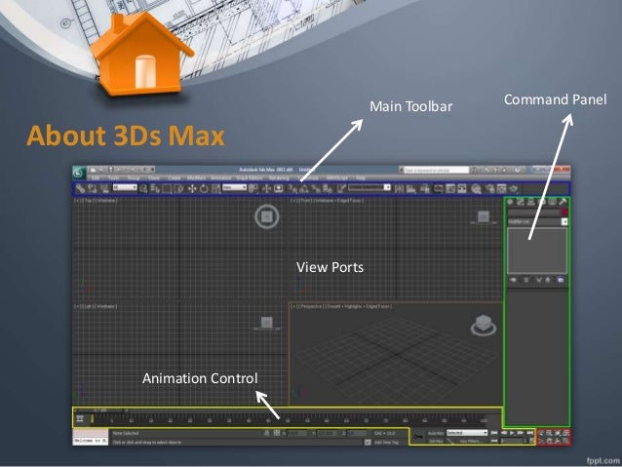Click the Use Pivot Point Center icon
Image resolution: width=622 pixels, height=467 pixels.
click(x=253, y=188)
